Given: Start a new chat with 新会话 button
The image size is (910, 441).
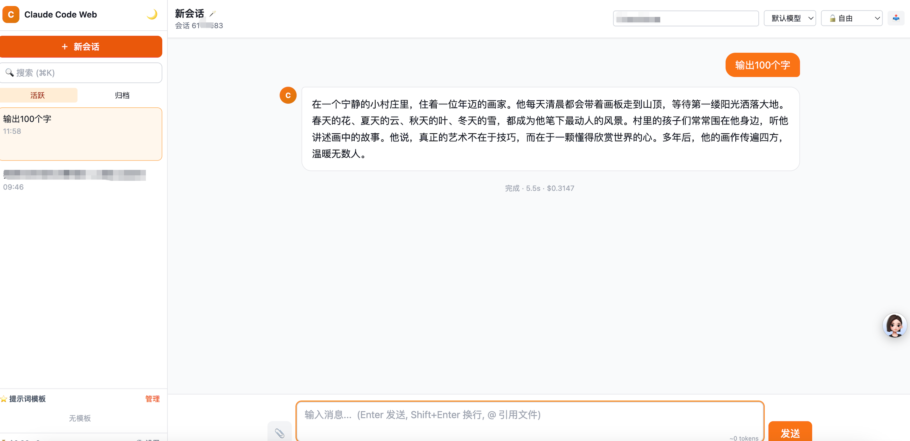Looking at the screenshot, I should [81, 46].
